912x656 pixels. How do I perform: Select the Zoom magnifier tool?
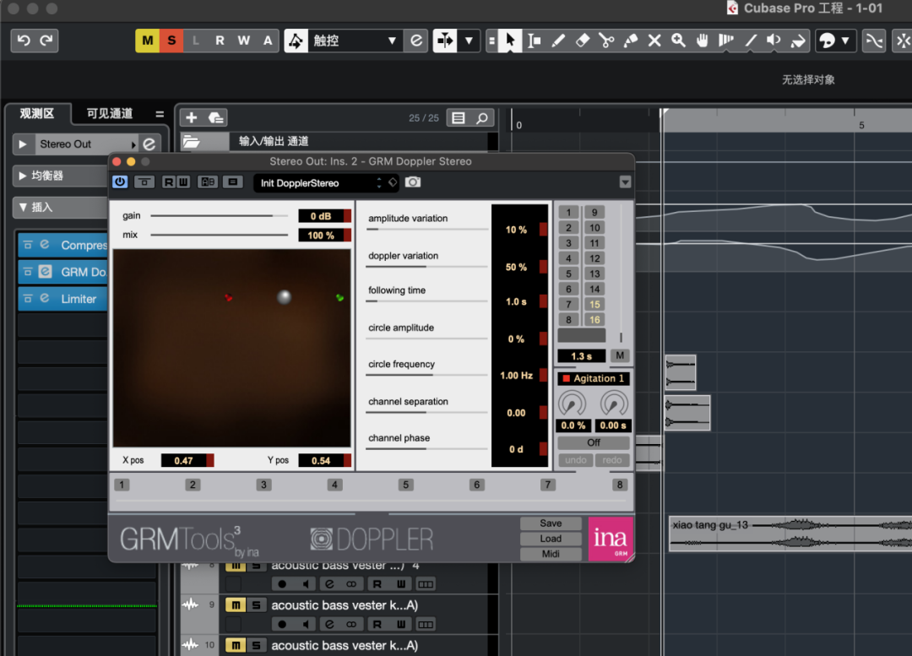pos(678,41)
